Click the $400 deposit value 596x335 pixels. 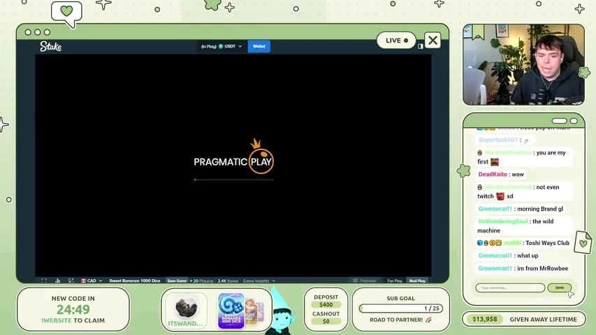pos(326,304)
